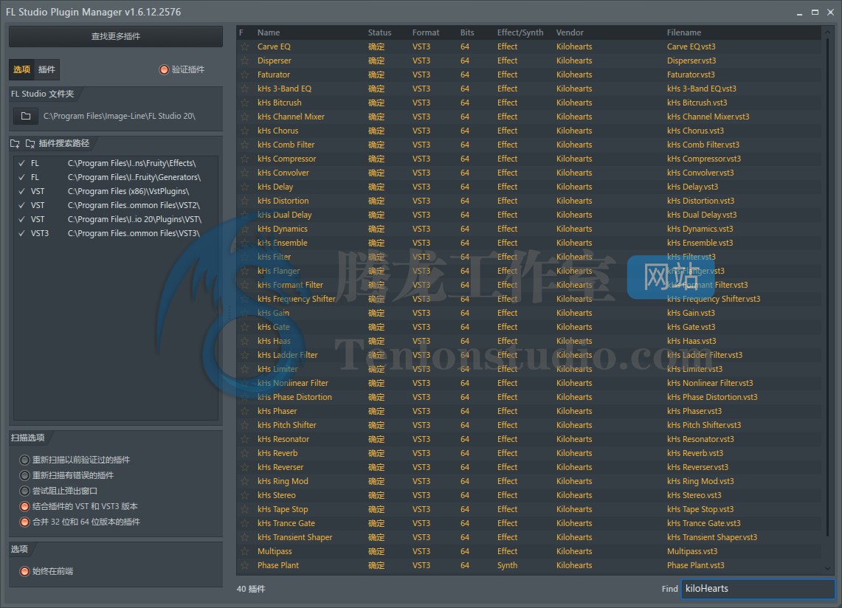Star the kHs Transient Shaper plugin
This screenshot has height=608, width=842.
pos(245,537)
